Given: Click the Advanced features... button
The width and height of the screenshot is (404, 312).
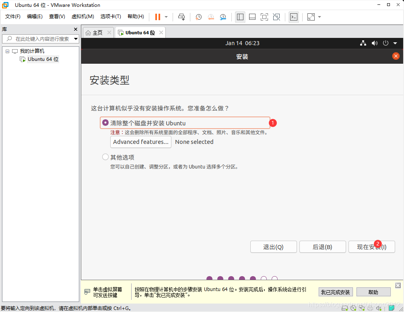Looking at the screenshot, I should point(141,142).
